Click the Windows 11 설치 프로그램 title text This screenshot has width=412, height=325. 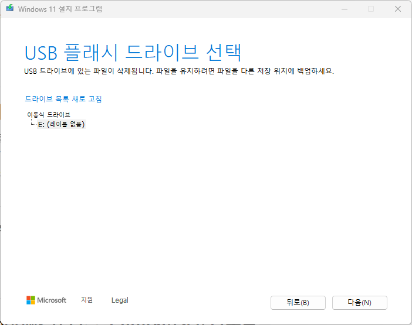pos(60,9)
